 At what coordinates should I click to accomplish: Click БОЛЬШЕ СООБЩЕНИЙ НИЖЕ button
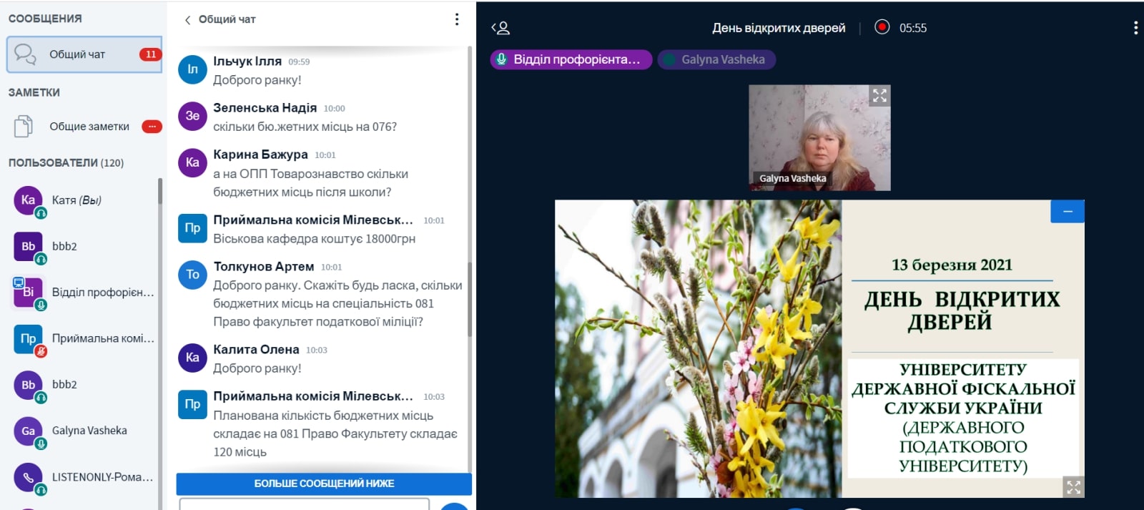tap(324, 484)
